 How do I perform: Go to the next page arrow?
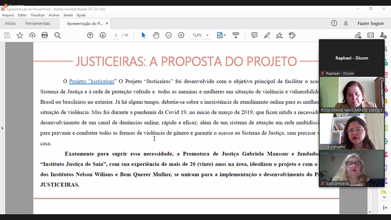coord(103,35)
